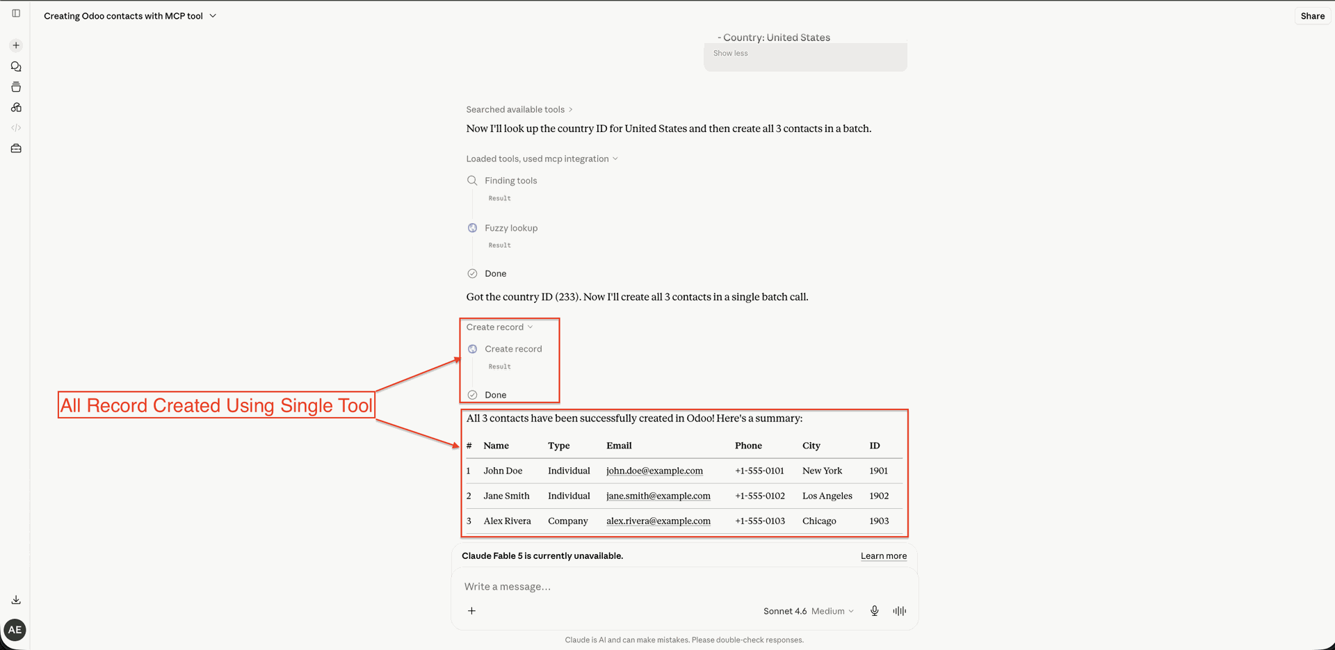Click the download icon in sidebar
1335x650 pixels.
[16, 599]
